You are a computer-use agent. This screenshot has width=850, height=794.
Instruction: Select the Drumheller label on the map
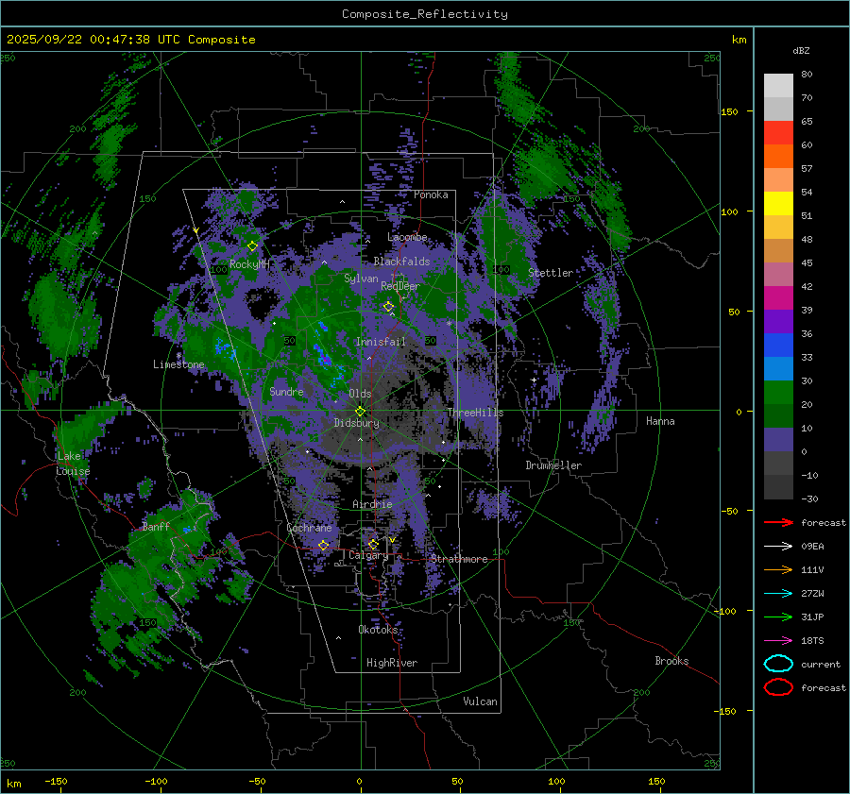tap(553, 465)
